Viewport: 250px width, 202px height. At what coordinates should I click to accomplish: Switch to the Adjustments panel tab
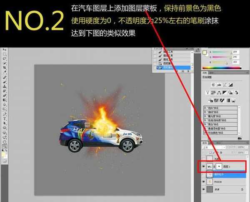(x=205, y=72)
